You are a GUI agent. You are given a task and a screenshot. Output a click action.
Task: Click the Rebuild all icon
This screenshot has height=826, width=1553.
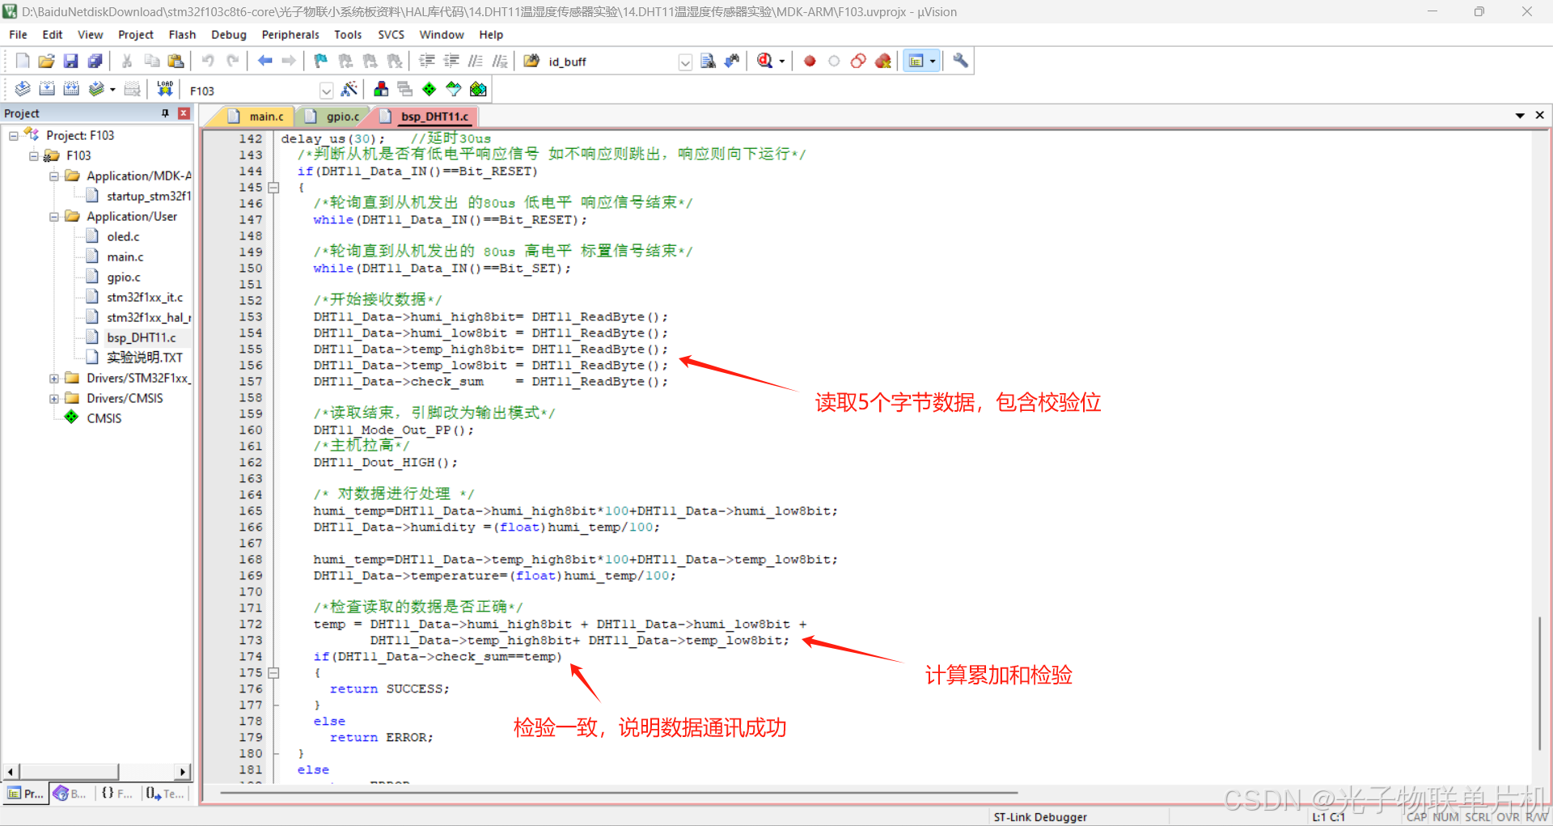tap(71, 89)
